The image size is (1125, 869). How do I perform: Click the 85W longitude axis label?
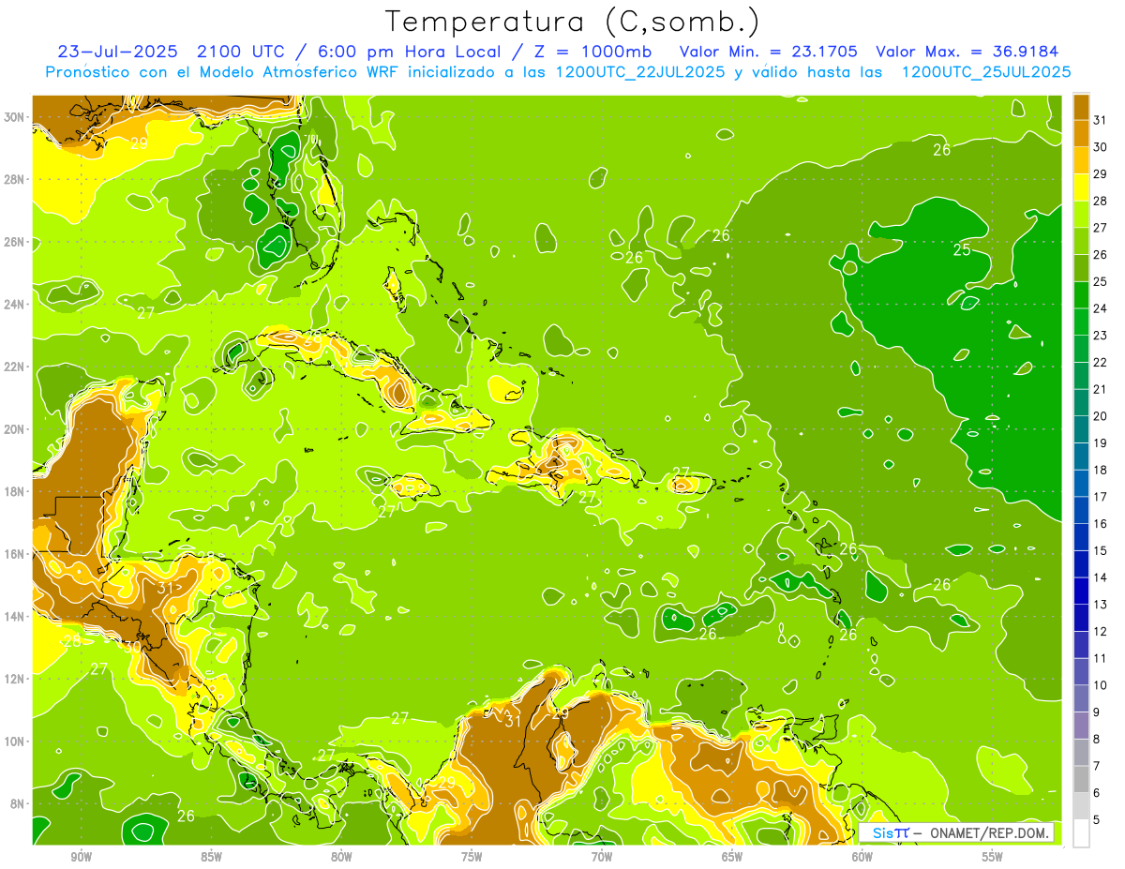(211, 857)
